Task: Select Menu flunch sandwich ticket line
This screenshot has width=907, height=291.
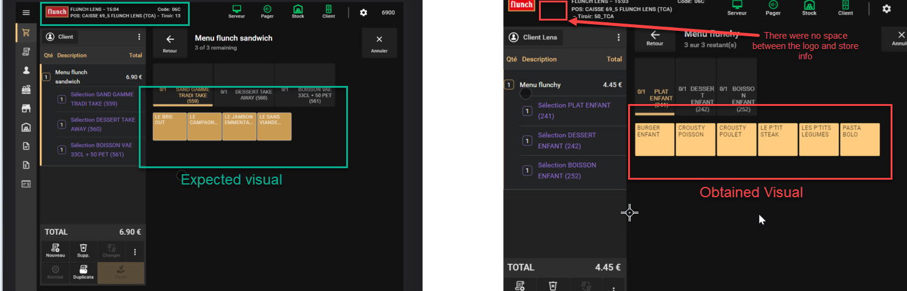Action: (93, 76)
